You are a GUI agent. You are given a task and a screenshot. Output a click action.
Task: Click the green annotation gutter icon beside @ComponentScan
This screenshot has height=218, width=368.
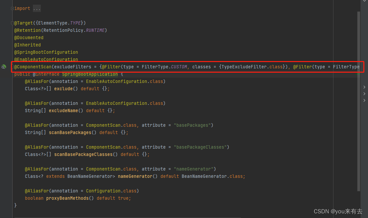tap(4, 67)
